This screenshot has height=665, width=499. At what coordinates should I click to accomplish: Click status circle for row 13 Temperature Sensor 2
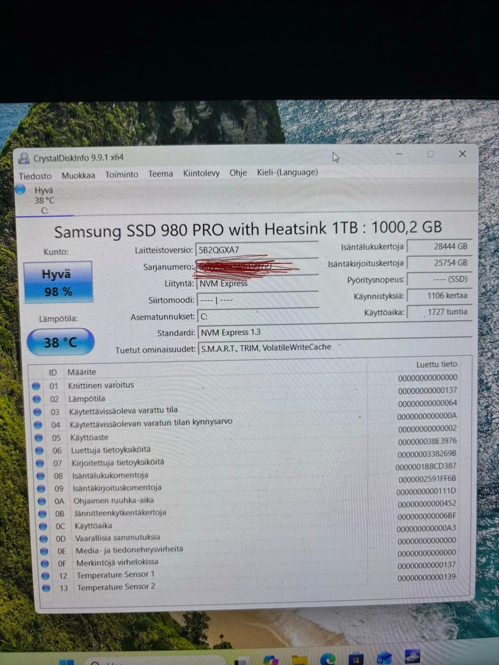[x=46, y=589]
